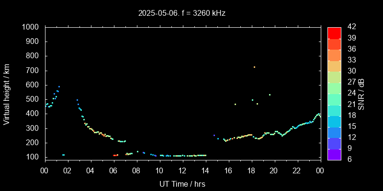Screen dimensions: 383x191
Task: Select the purple swatch at the colorbar bottom
Action: coord(334,154)
